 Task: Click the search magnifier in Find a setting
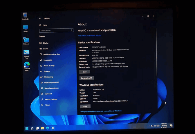coord(71,30)
